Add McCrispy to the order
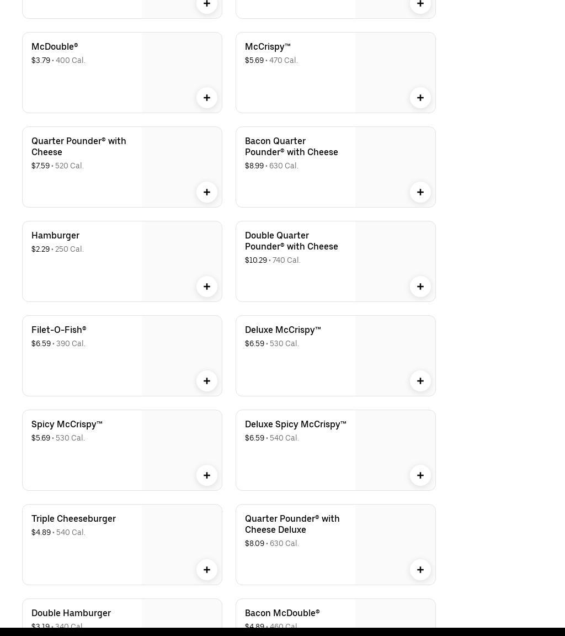This screenshot has width=565, height=636. (x=420, y=98)
